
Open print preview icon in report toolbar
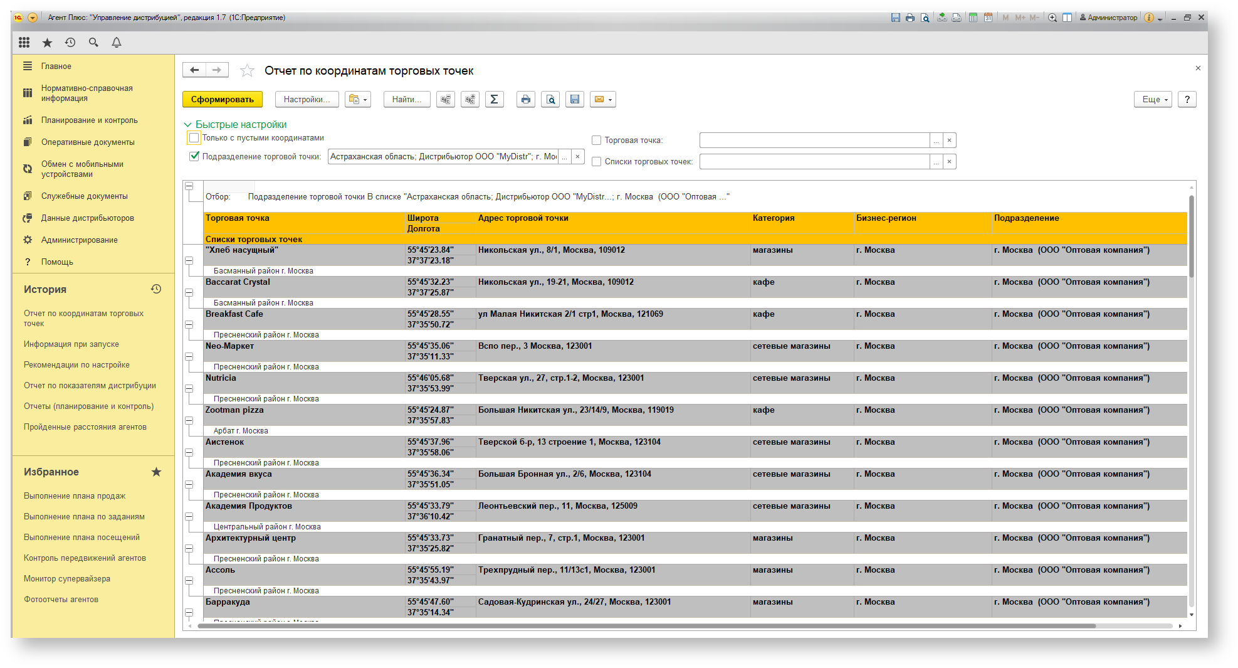click(x=550, y=99)
